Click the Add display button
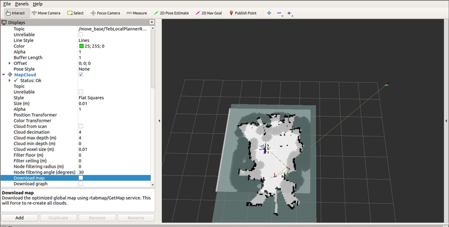Screen dimensions: 449x227 (x=20, y=218)
